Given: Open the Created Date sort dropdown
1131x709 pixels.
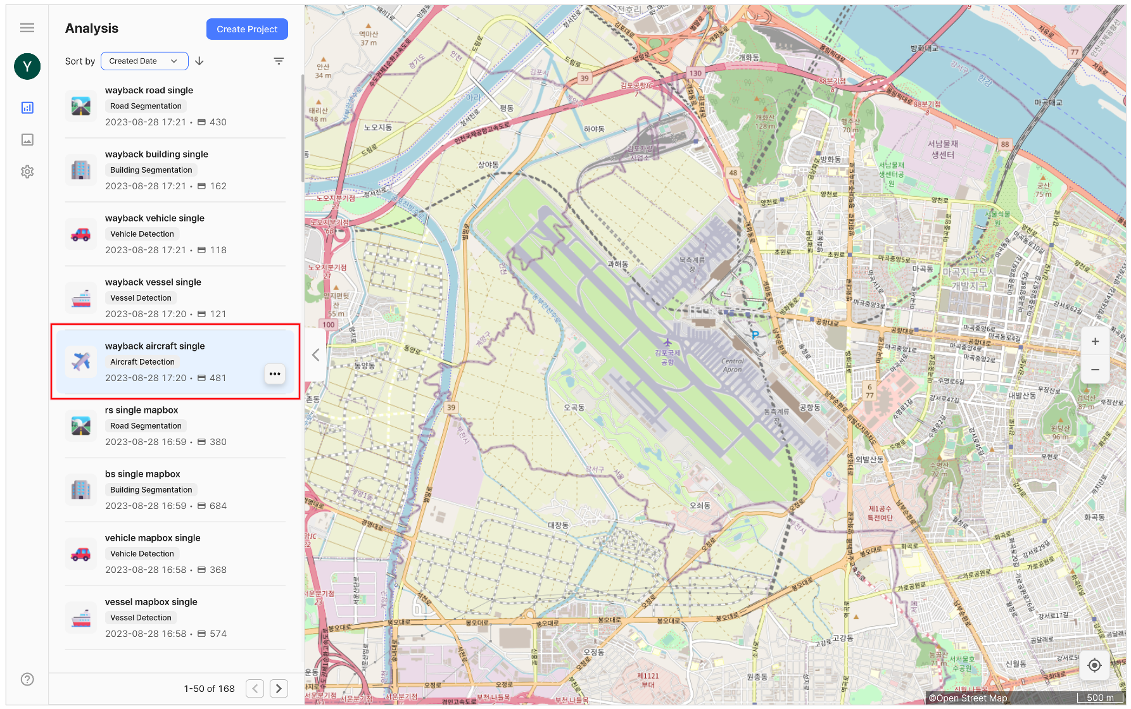Looking at the screenshot, I should click(x=144, y=61).
